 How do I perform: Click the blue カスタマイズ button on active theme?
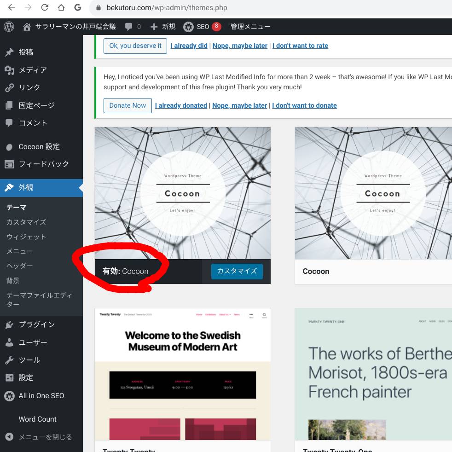(237, 271)
